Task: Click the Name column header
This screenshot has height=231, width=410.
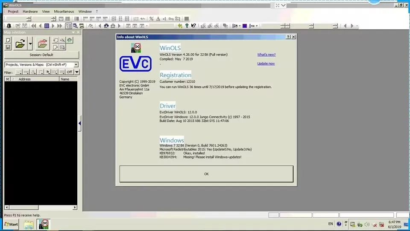Action: [x=68, y=79]
